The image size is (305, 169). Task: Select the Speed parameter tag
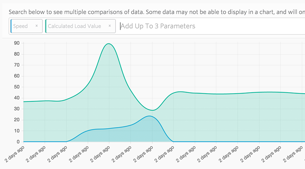26,26
